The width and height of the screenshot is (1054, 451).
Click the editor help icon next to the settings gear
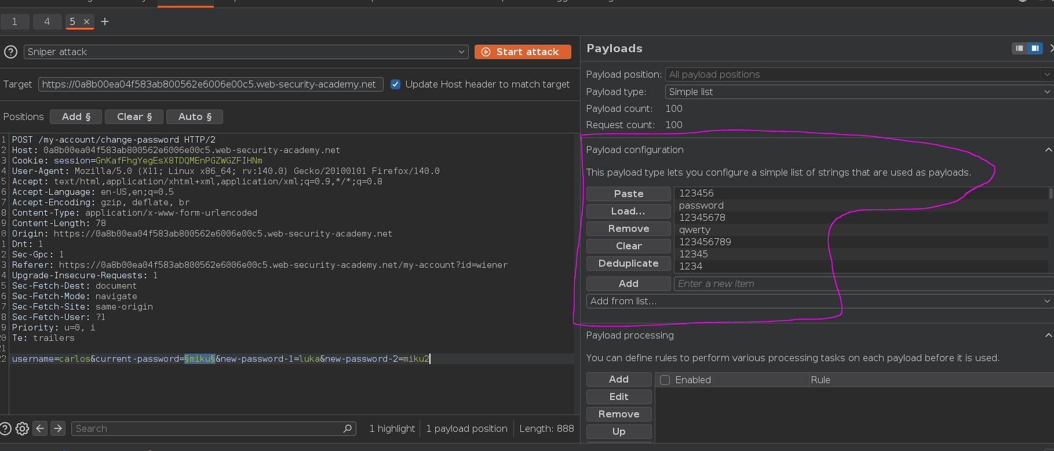point(5,428)
